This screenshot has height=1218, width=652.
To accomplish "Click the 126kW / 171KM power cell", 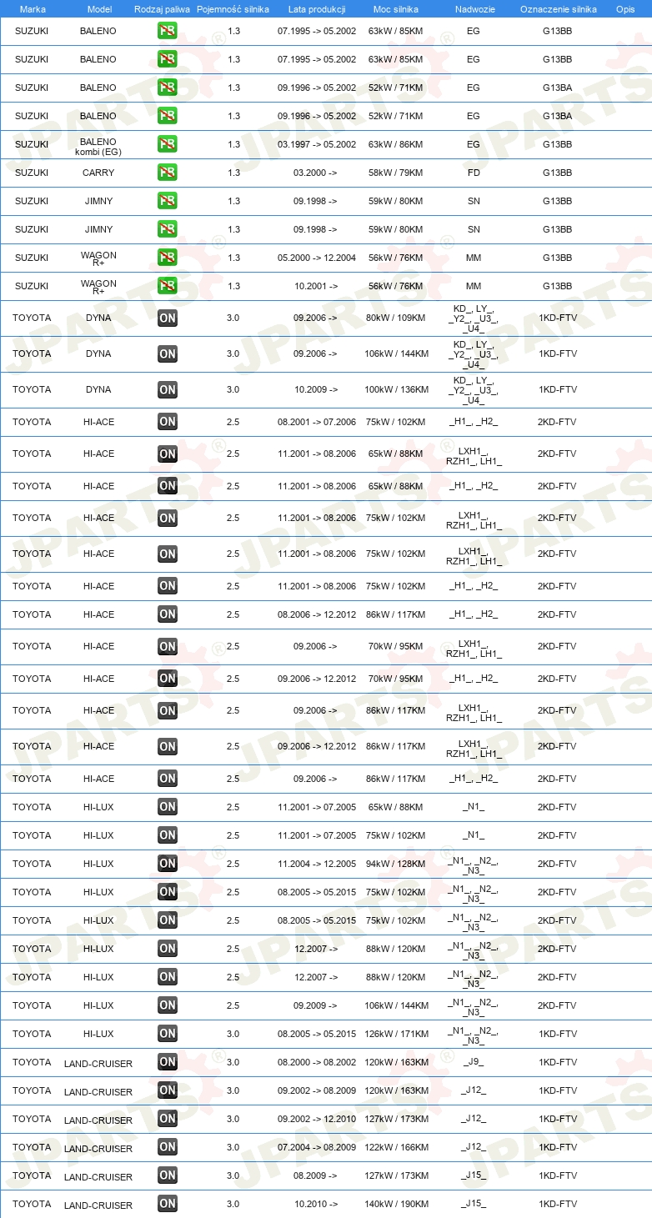I will pos(396,1034).
